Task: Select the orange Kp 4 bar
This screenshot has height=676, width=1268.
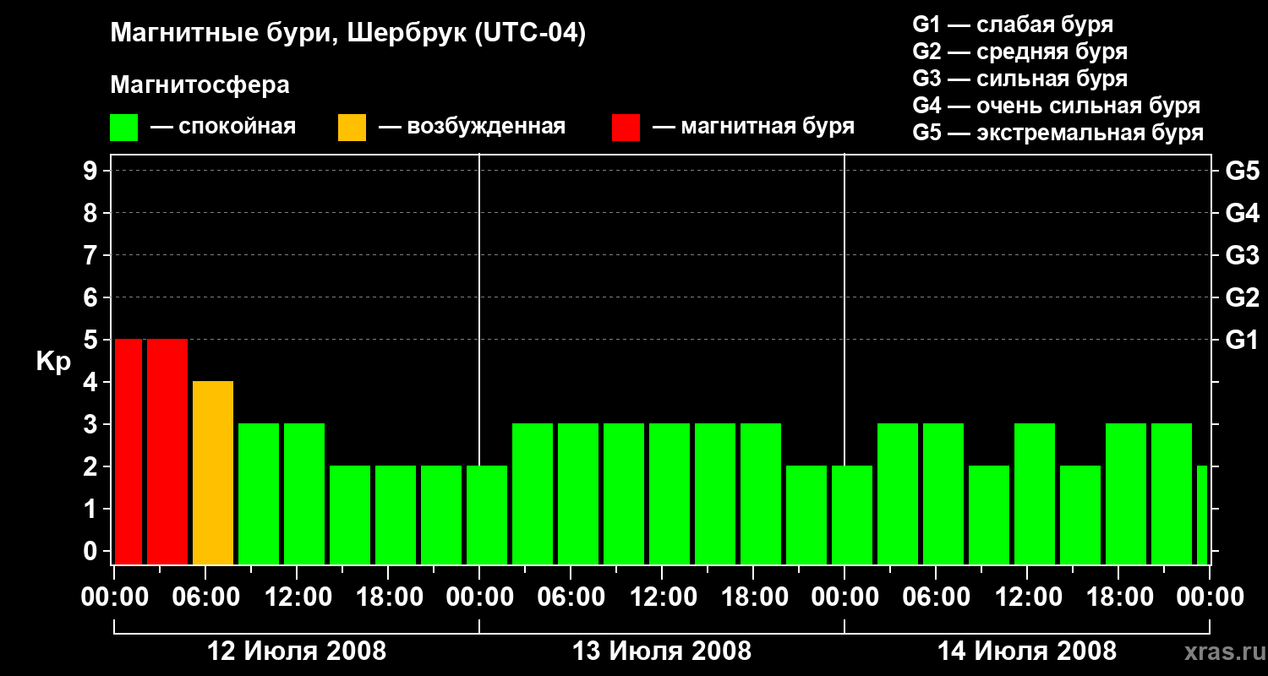Action: click(213, 472)
